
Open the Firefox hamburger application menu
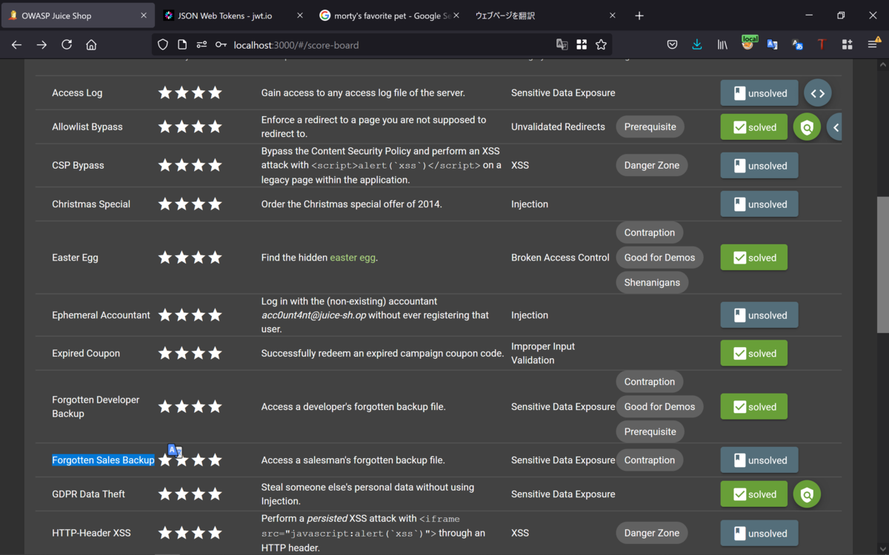pos(873,44)
